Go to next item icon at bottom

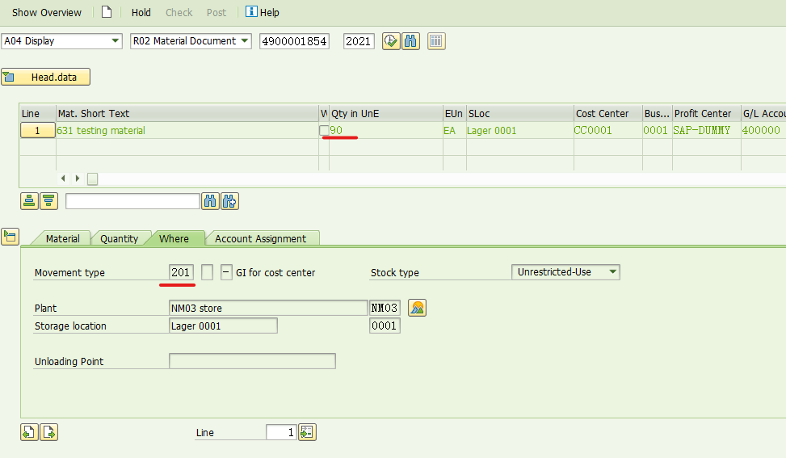click(x=49, y=432)
